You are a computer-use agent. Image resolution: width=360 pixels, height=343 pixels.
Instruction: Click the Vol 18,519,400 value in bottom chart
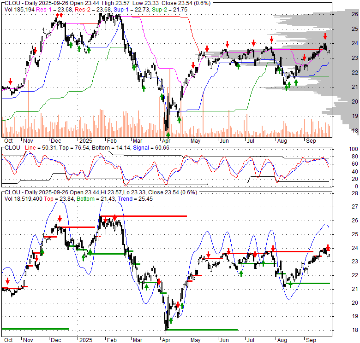(24, 199)
